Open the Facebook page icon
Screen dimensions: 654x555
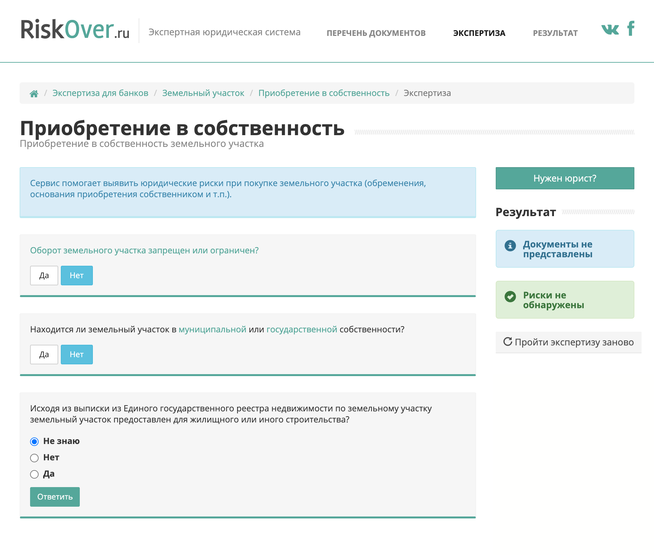pyautogui.click(x=631, y=28)
